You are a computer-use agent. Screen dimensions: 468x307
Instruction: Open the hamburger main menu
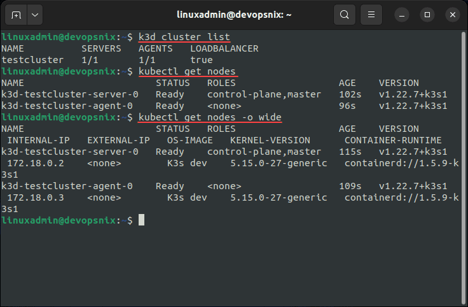pyautogui.click(x=370, y=15)
